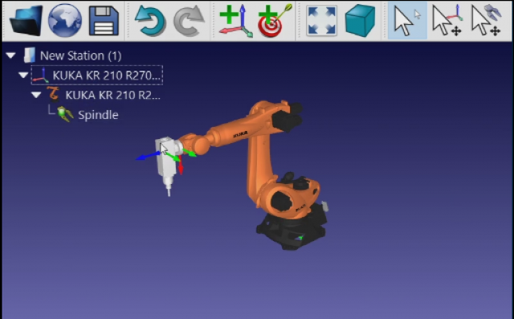Click the Spindle tool icon in the tree
The image size is (514, 319).
(65, 114)
